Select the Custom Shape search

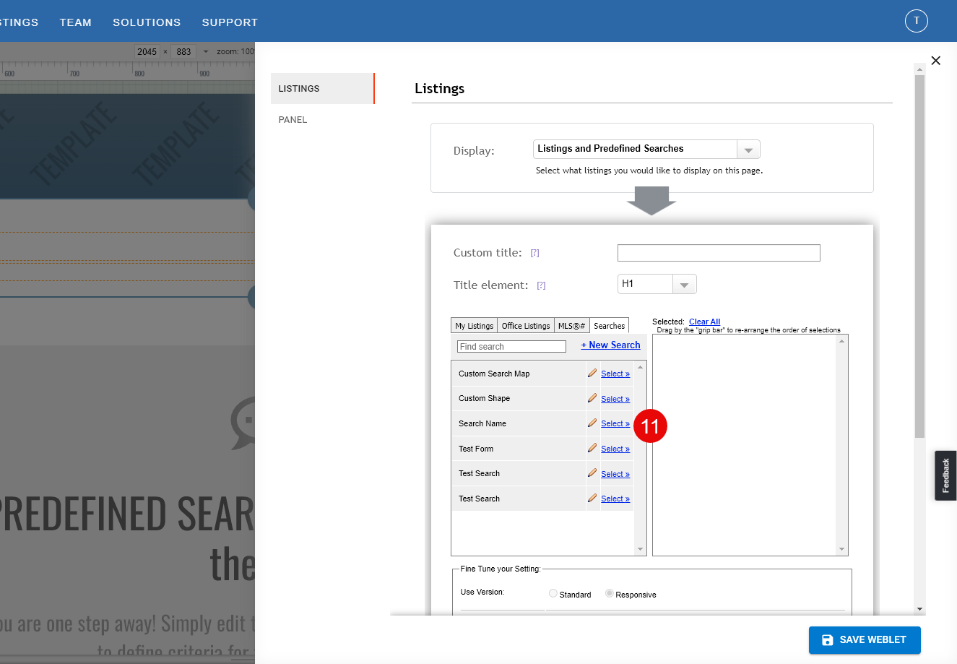615,399
